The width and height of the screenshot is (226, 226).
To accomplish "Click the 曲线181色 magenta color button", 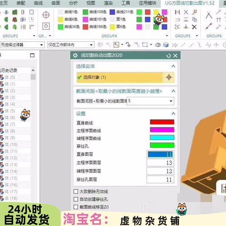I will 94,19.
